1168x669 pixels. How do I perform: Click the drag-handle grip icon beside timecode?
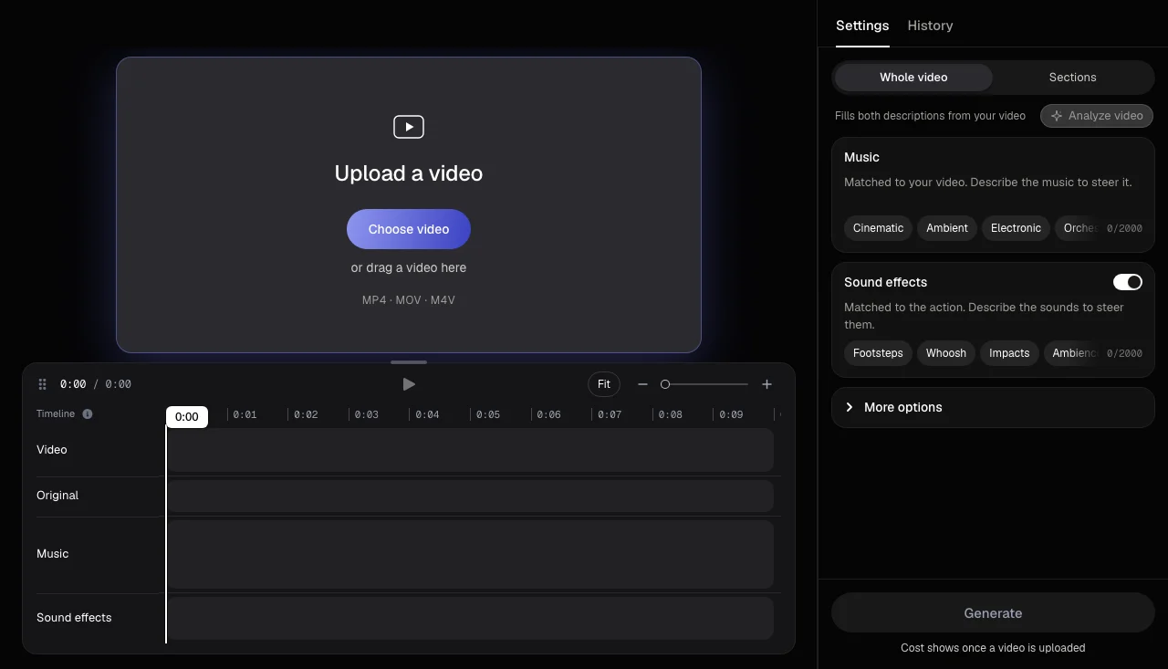(x=42, y=384)
